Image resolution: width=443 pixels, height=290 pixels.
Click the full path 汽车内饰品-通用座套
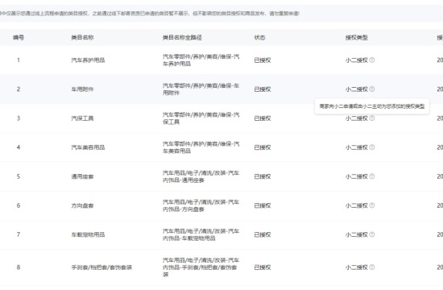pyautogui.click(x=201, y=176)
